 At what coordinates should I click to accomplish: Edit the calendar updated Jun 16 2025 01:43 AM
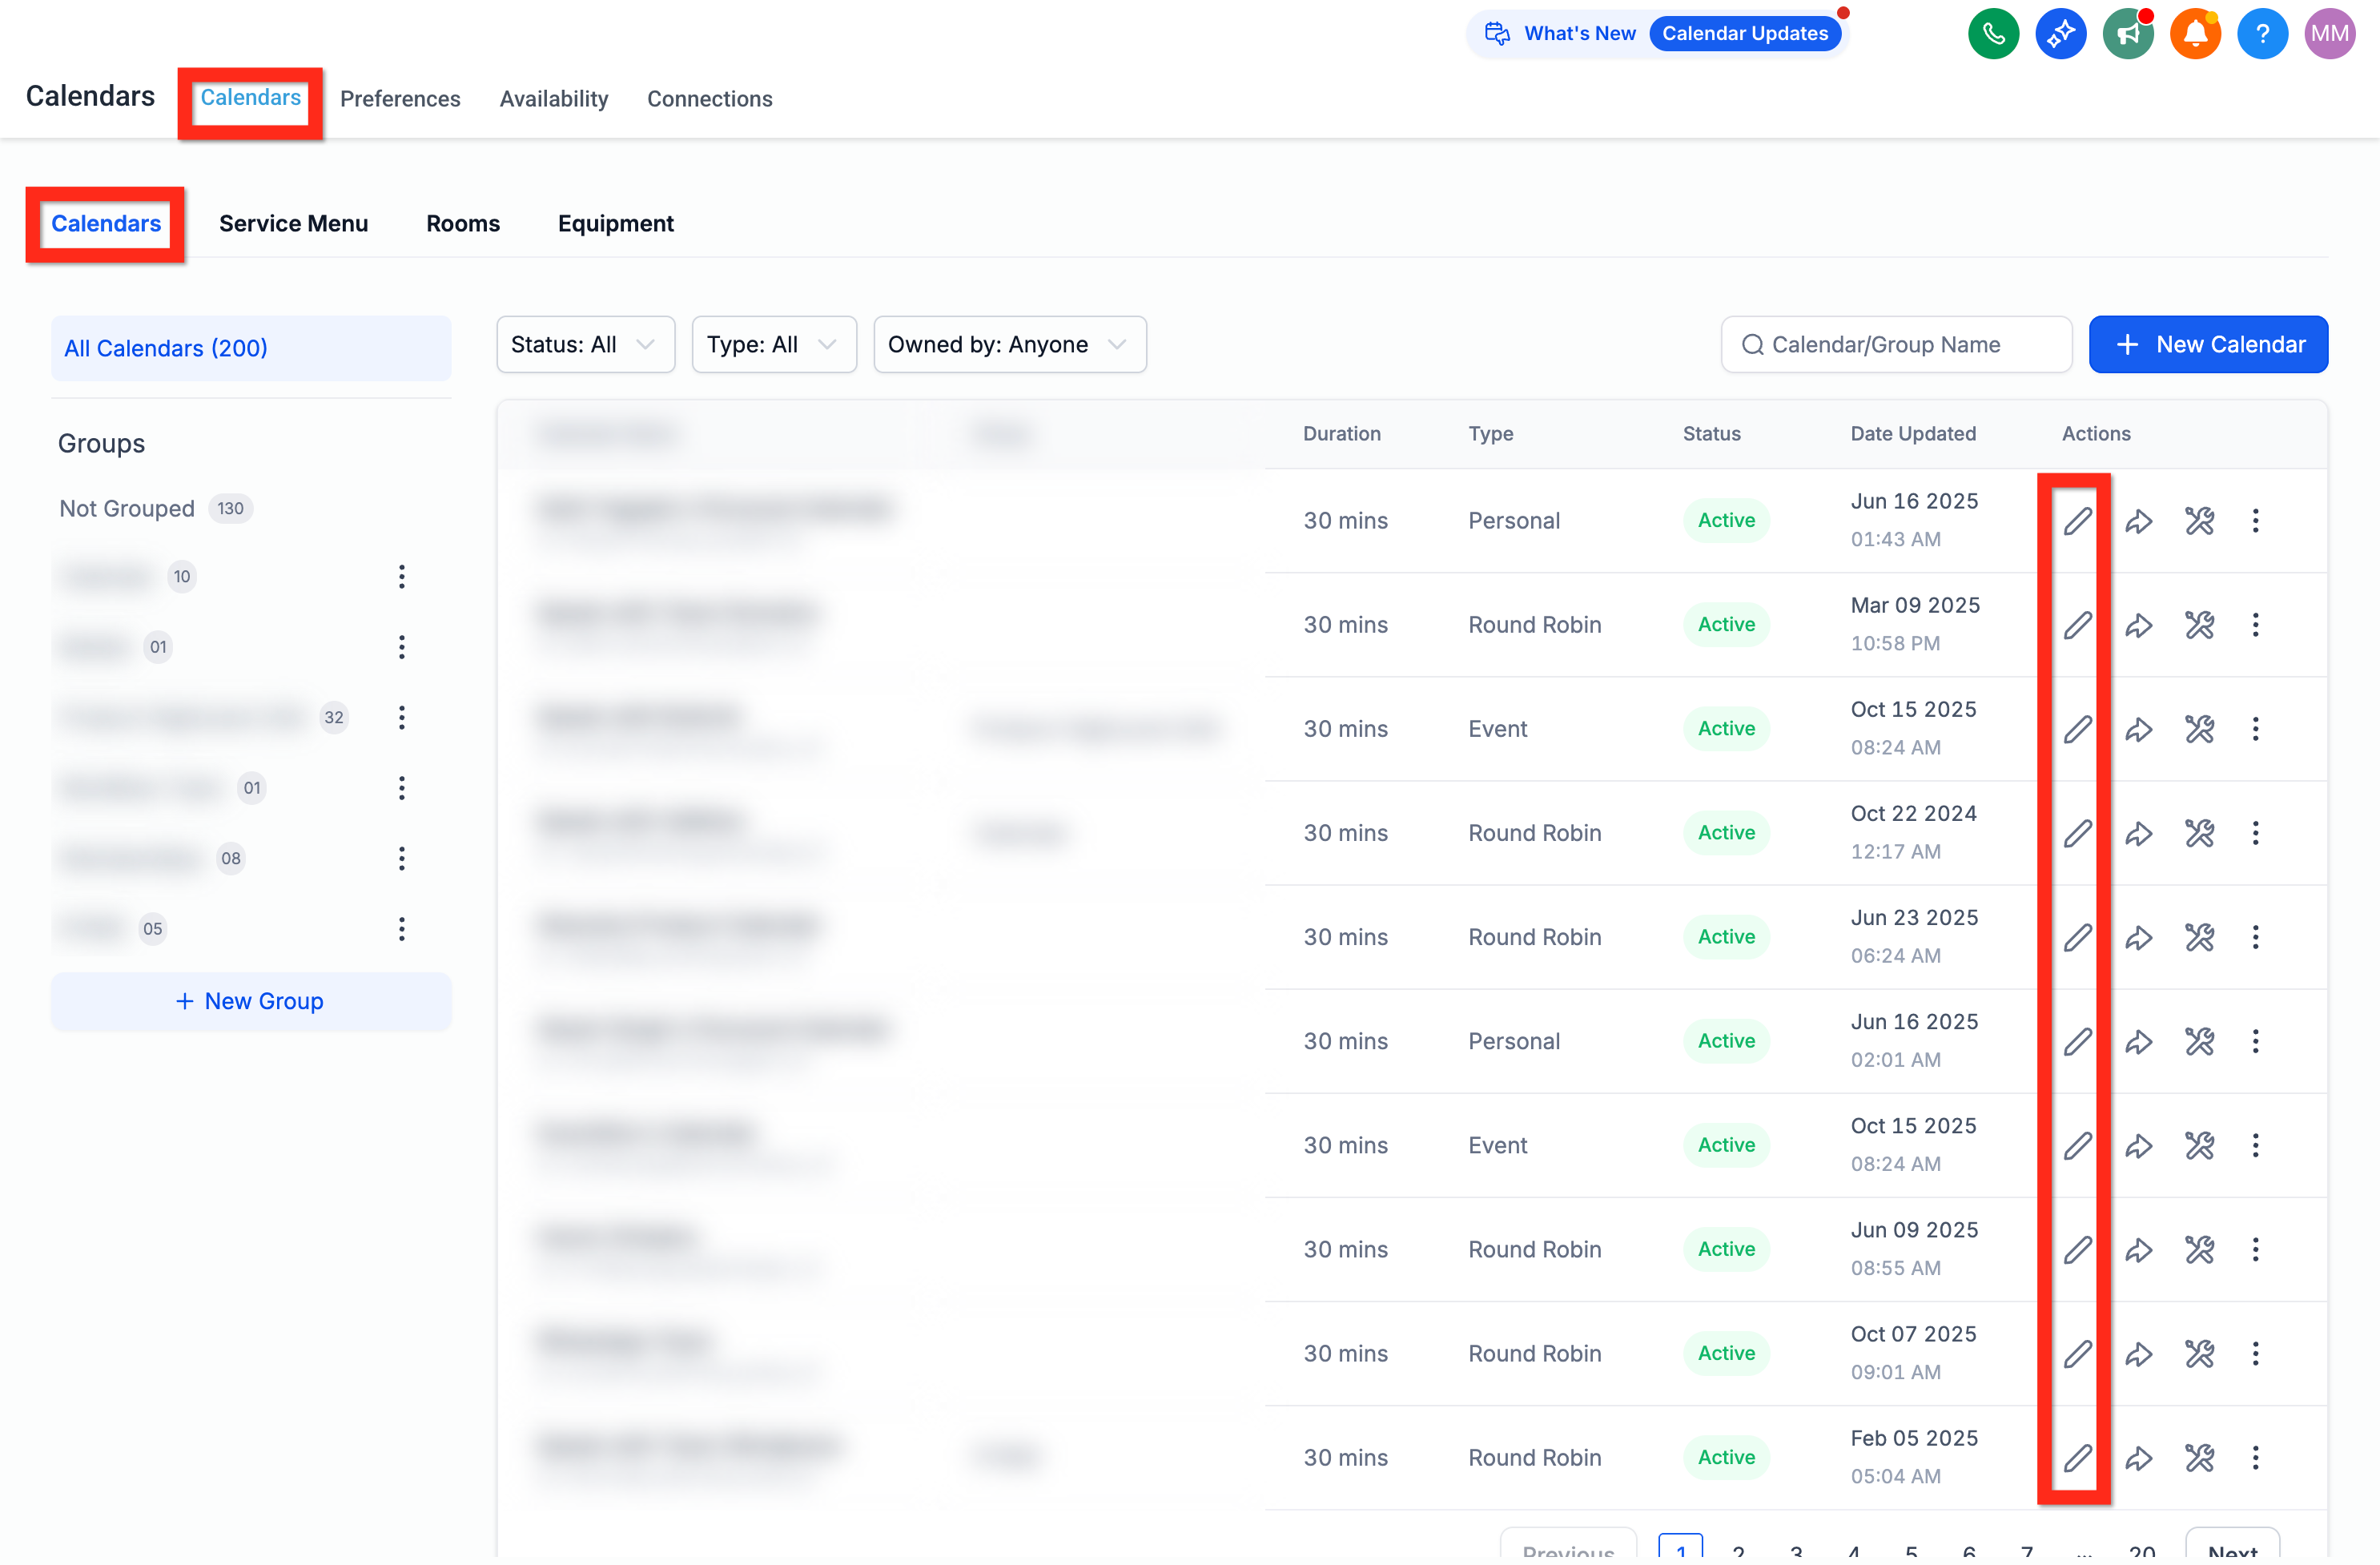pyautogui.click(x=2078, y=521)
